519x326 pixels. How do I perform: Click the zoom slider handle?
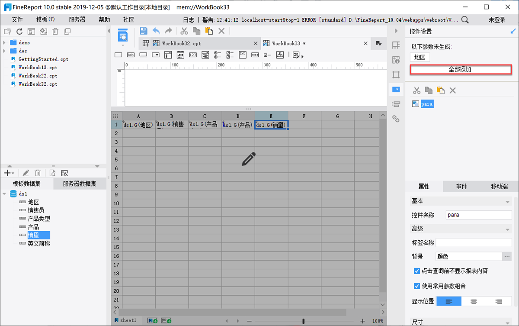pyautogui.click(x=304, y=321)
